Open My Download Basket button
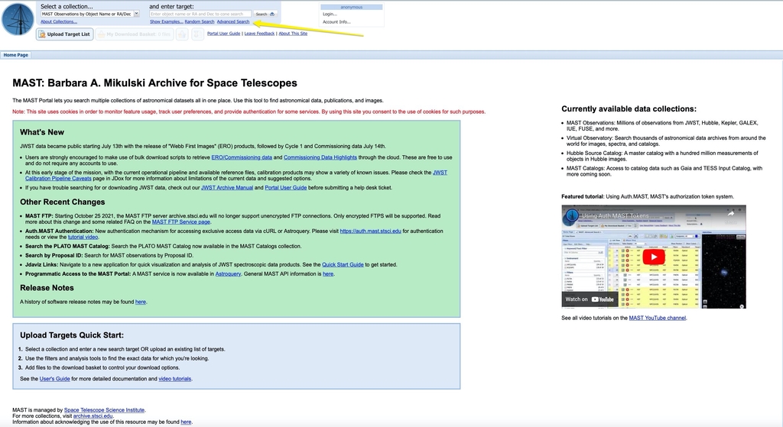Image resolution: width=783 pixels, height=427 pixels. pos(135,34)
